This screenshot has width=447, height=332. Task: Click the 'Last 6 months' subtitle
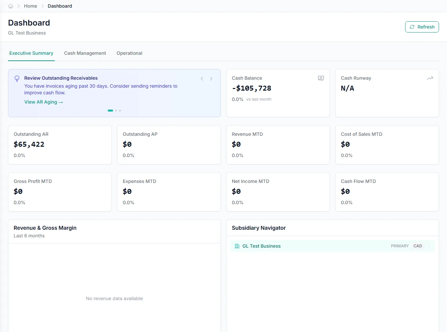click(x=29, y=236)
